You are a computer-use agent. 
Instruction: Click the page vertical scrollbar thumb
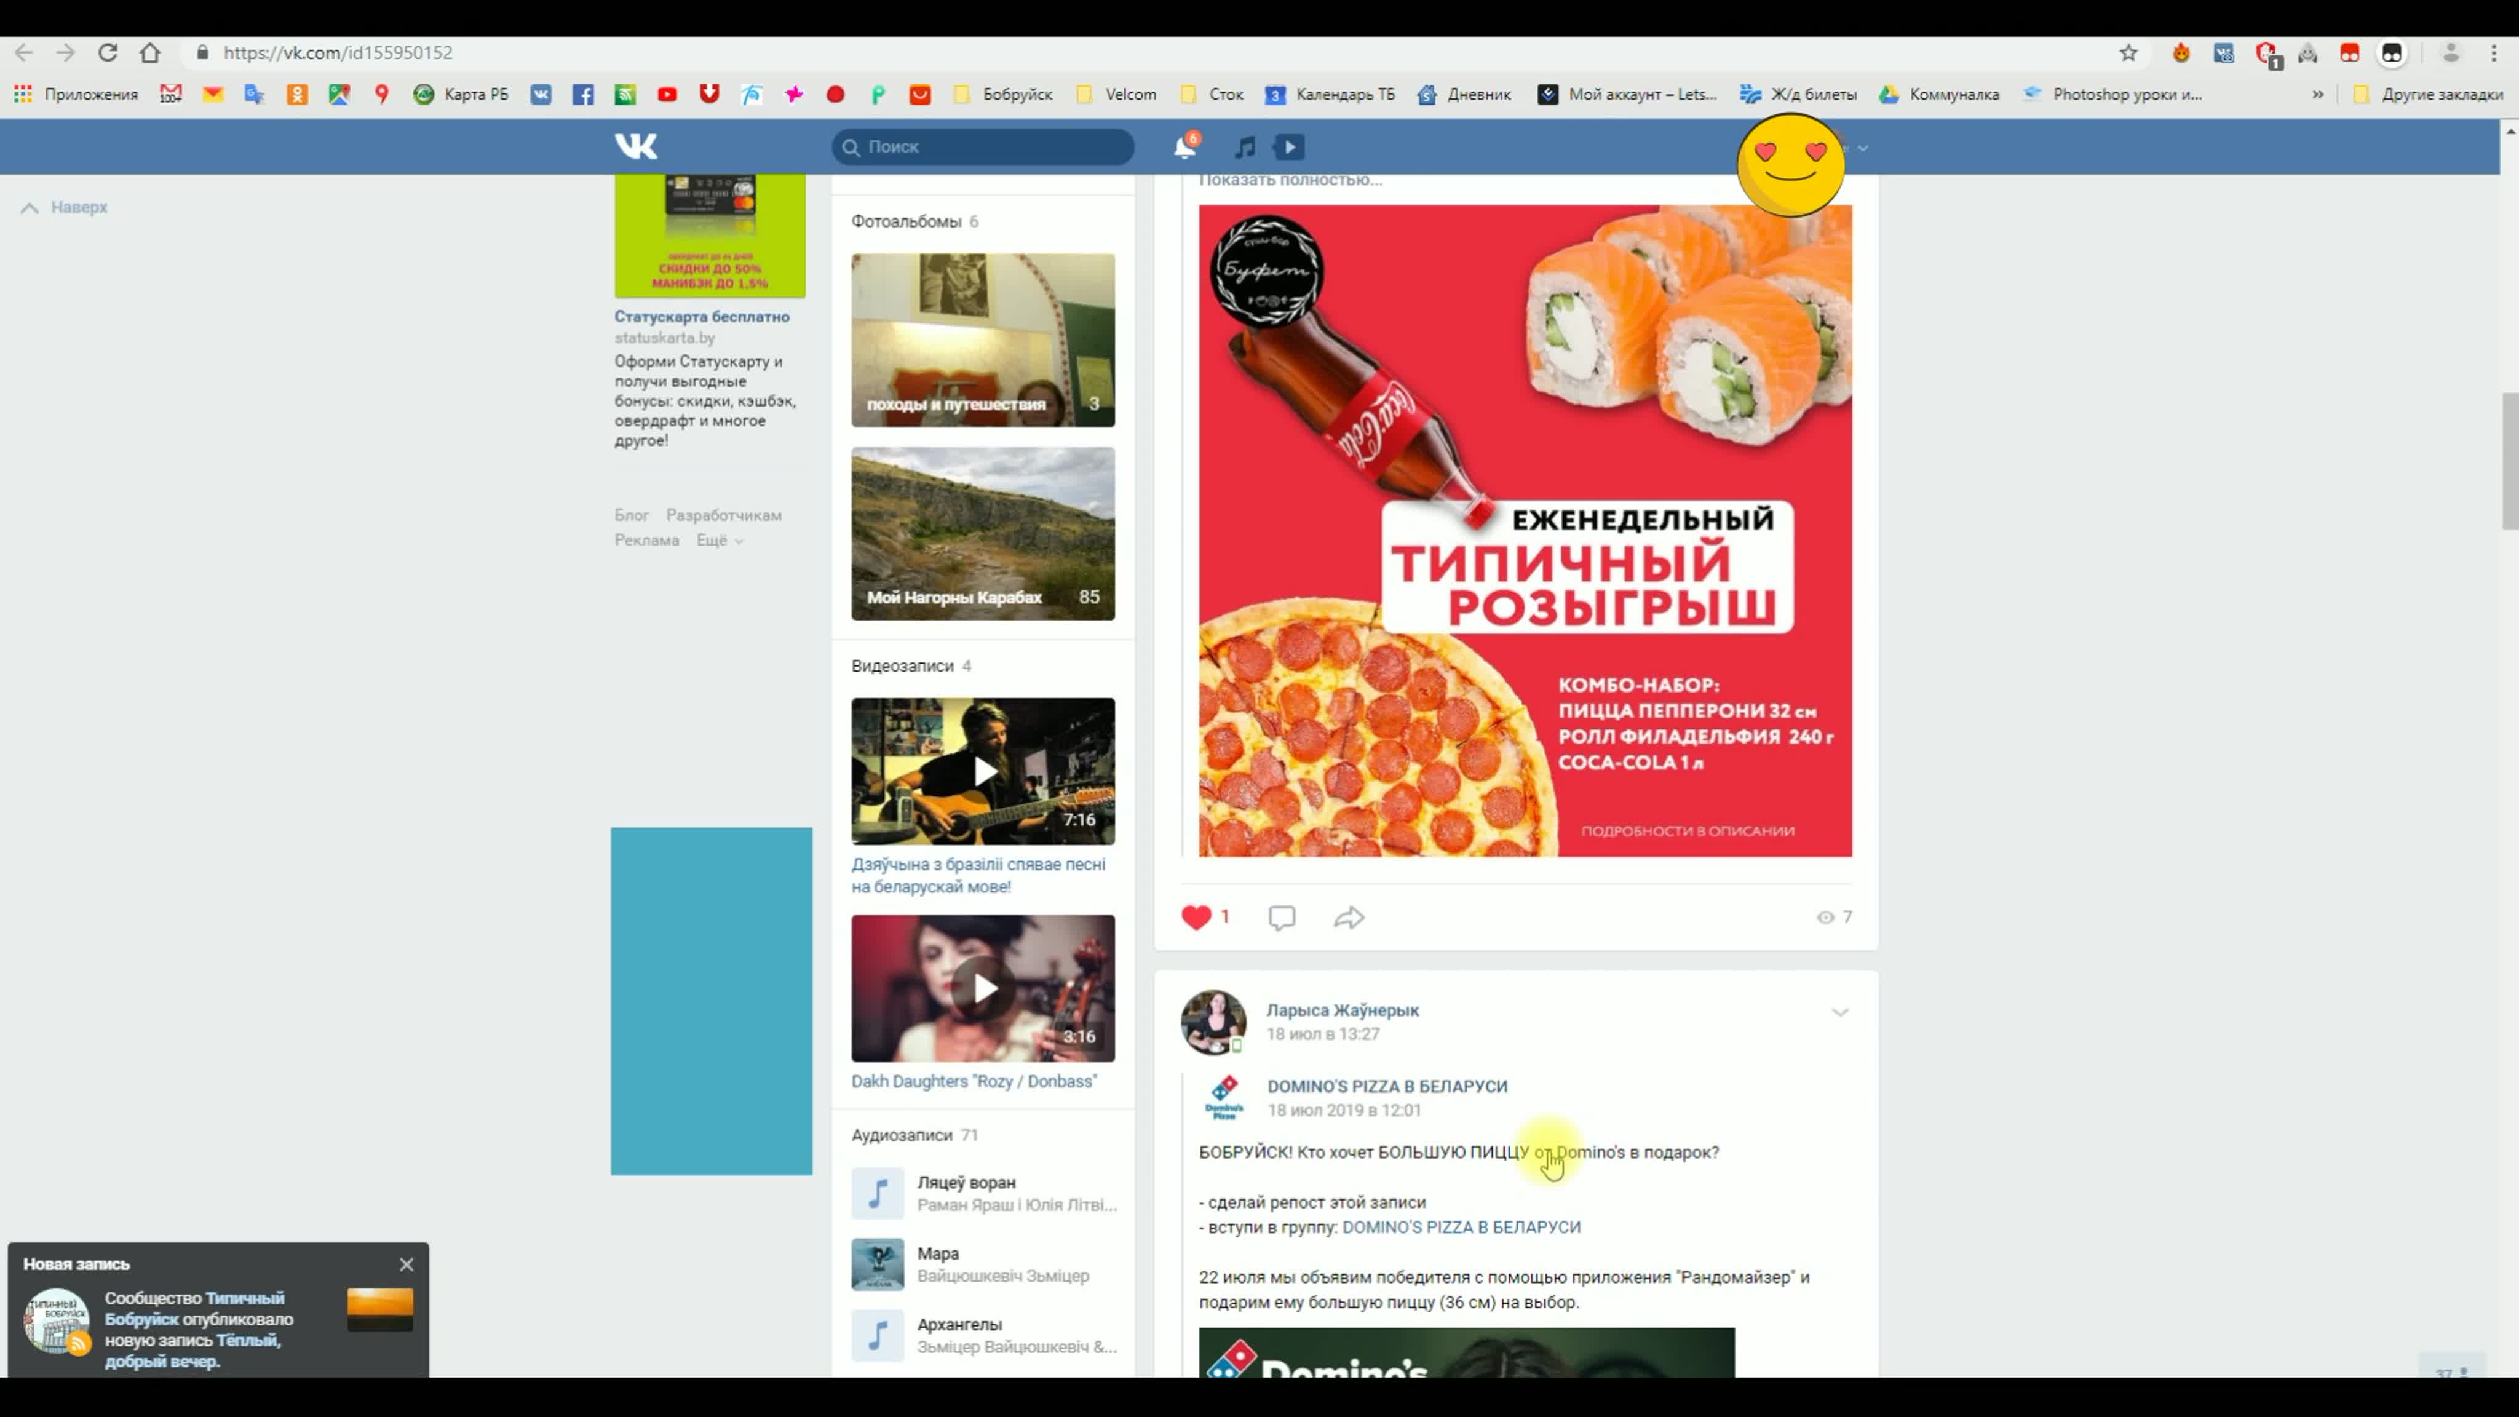pyautogui.click(x=2509, y=459)
